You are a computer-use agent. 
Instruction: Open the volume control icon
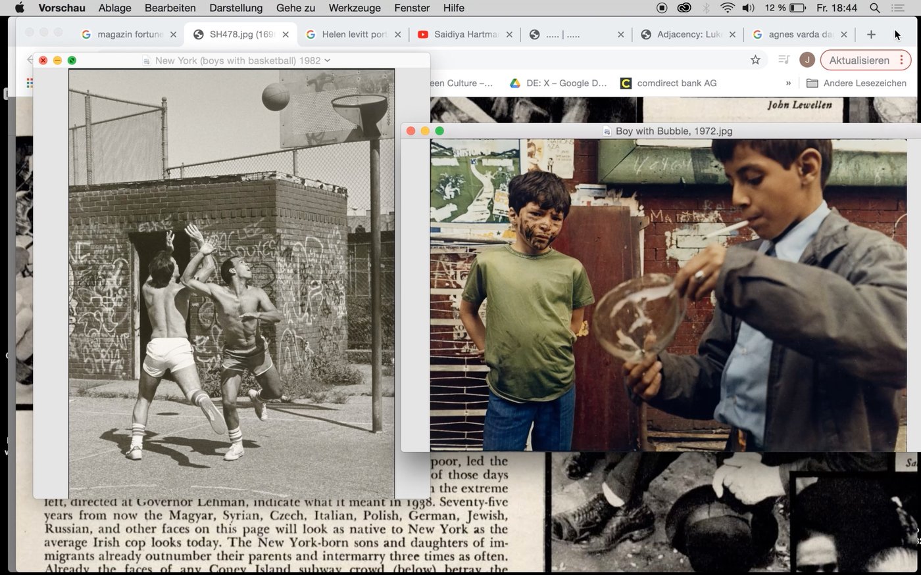click(x=749, y=8)
